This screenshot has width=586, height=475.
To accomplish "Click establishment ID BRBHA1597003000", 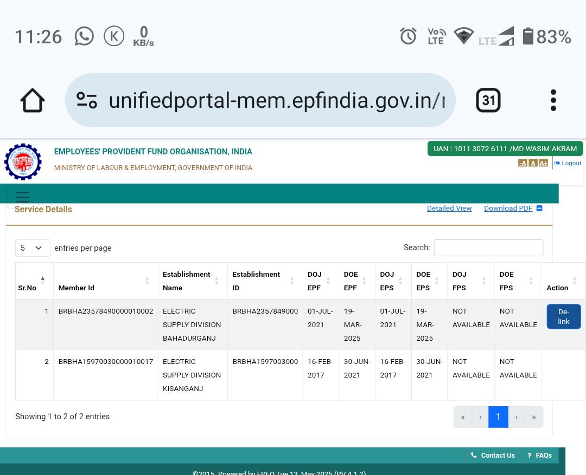I will (x=265, y=362).
